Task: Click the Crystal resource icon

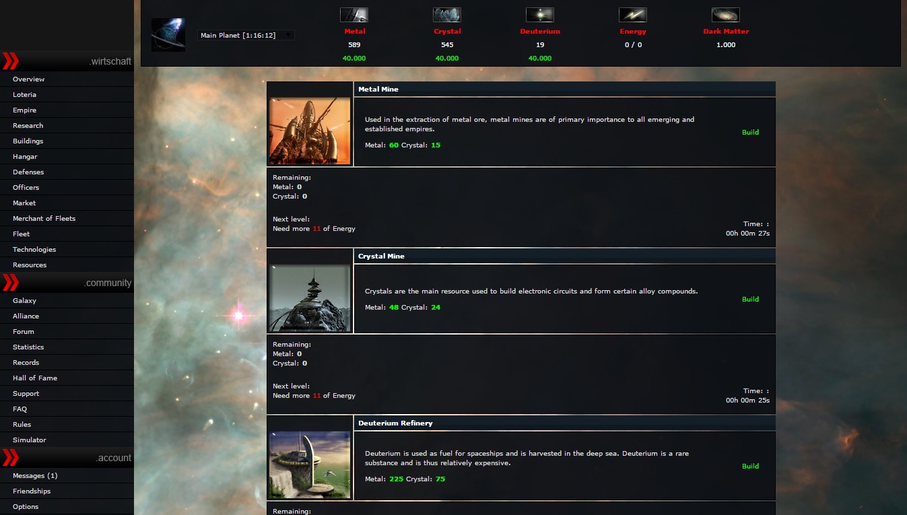Action: 446,15
